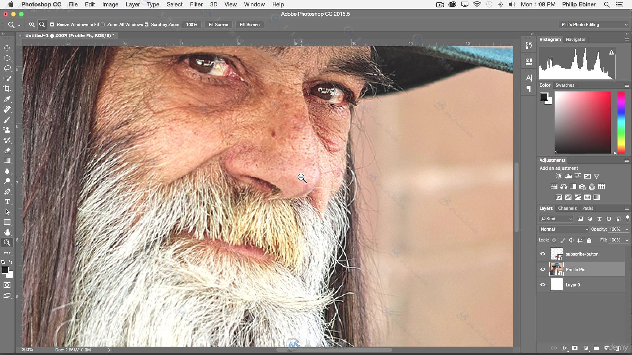Add a Levels adjustment

pyautogui.click(x=568, y=176)
